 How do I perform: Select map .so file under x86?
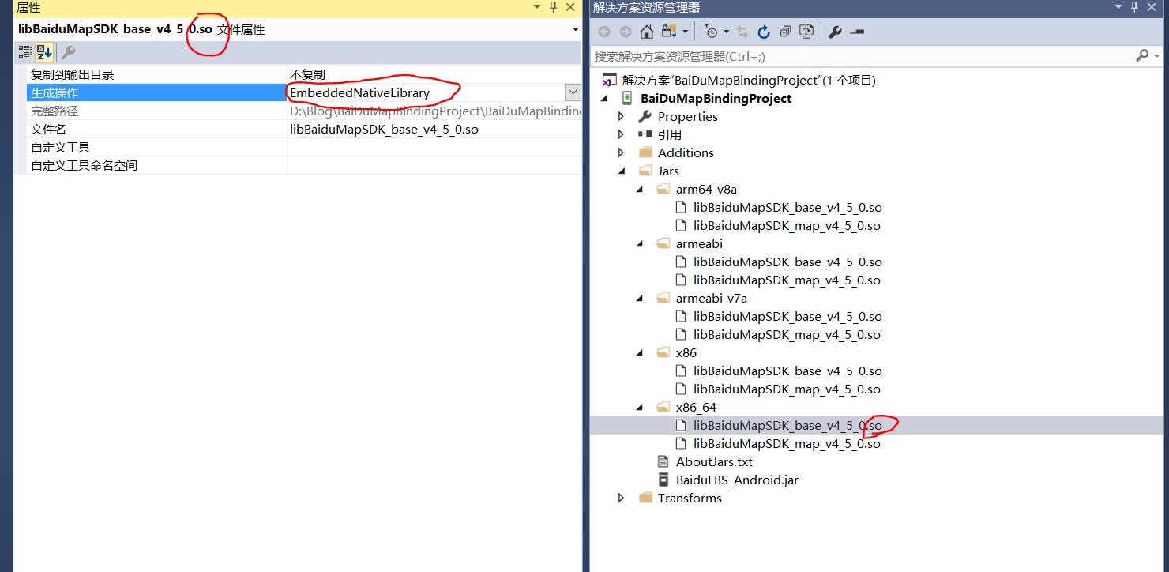[787, 389]
